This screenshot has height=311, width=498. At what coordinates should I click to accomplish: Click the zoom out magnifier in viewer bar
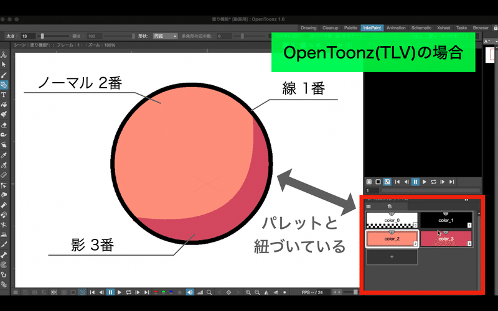[257, 292]
